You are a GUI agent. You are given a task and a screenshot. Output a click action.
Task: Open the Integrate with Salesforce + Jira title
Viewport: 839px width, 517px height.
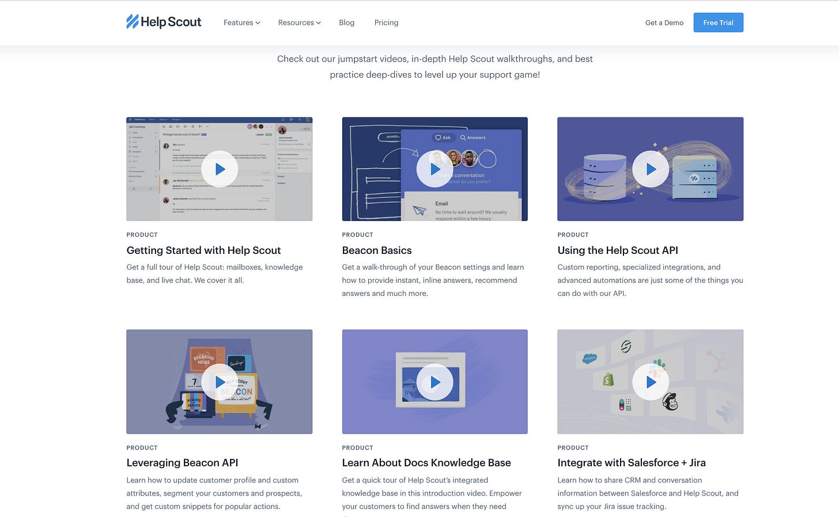632,463
